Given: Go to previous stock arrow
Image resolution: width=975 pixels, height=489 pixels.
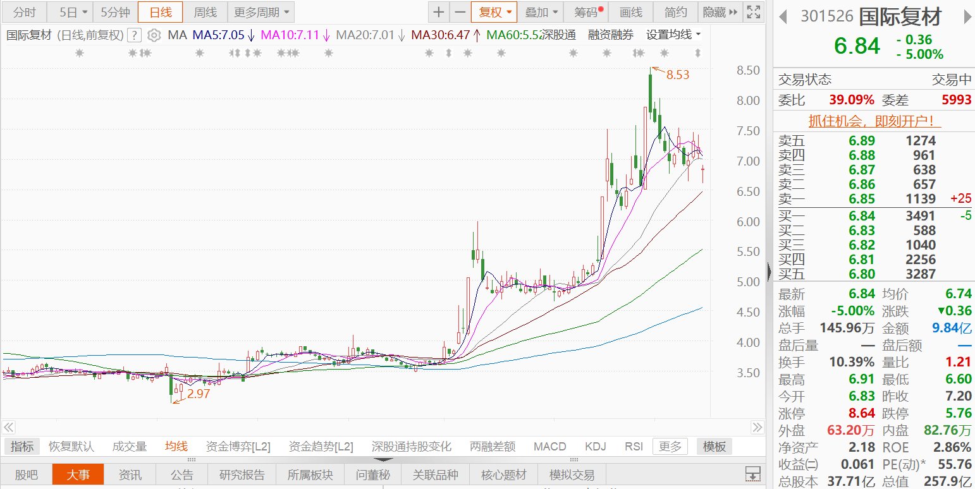Looking at the screenshot, I should coord(783,16).
